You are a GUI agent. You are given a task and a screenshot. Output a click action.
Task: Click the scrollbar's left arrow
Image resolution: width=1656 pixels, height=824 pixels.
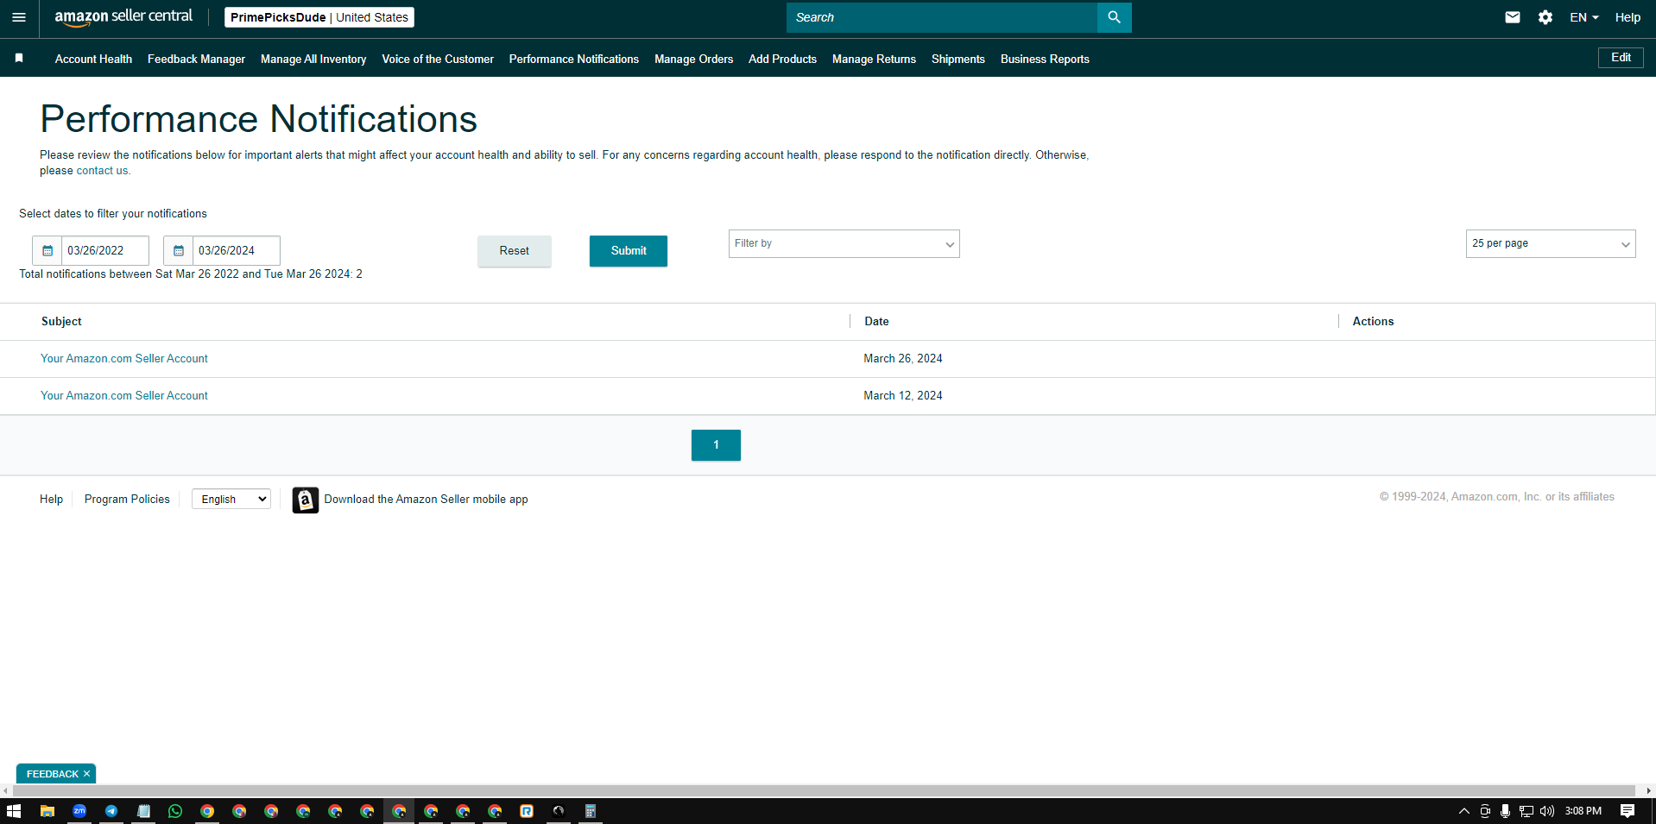[6, 790]
